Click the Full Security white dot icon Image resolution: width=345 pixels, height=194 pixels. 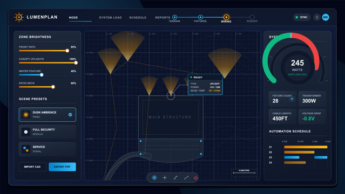(x=26, y=132)
